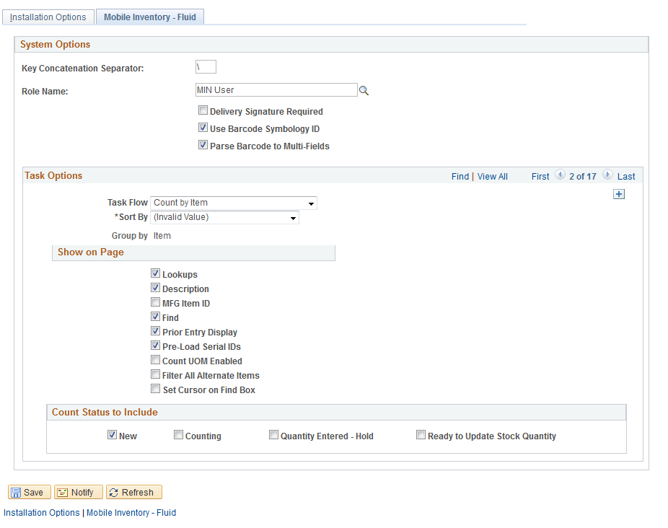Click the Key Concatenation Separator field
This screenshot has height=528, width=668.
[x=206, y=66]
